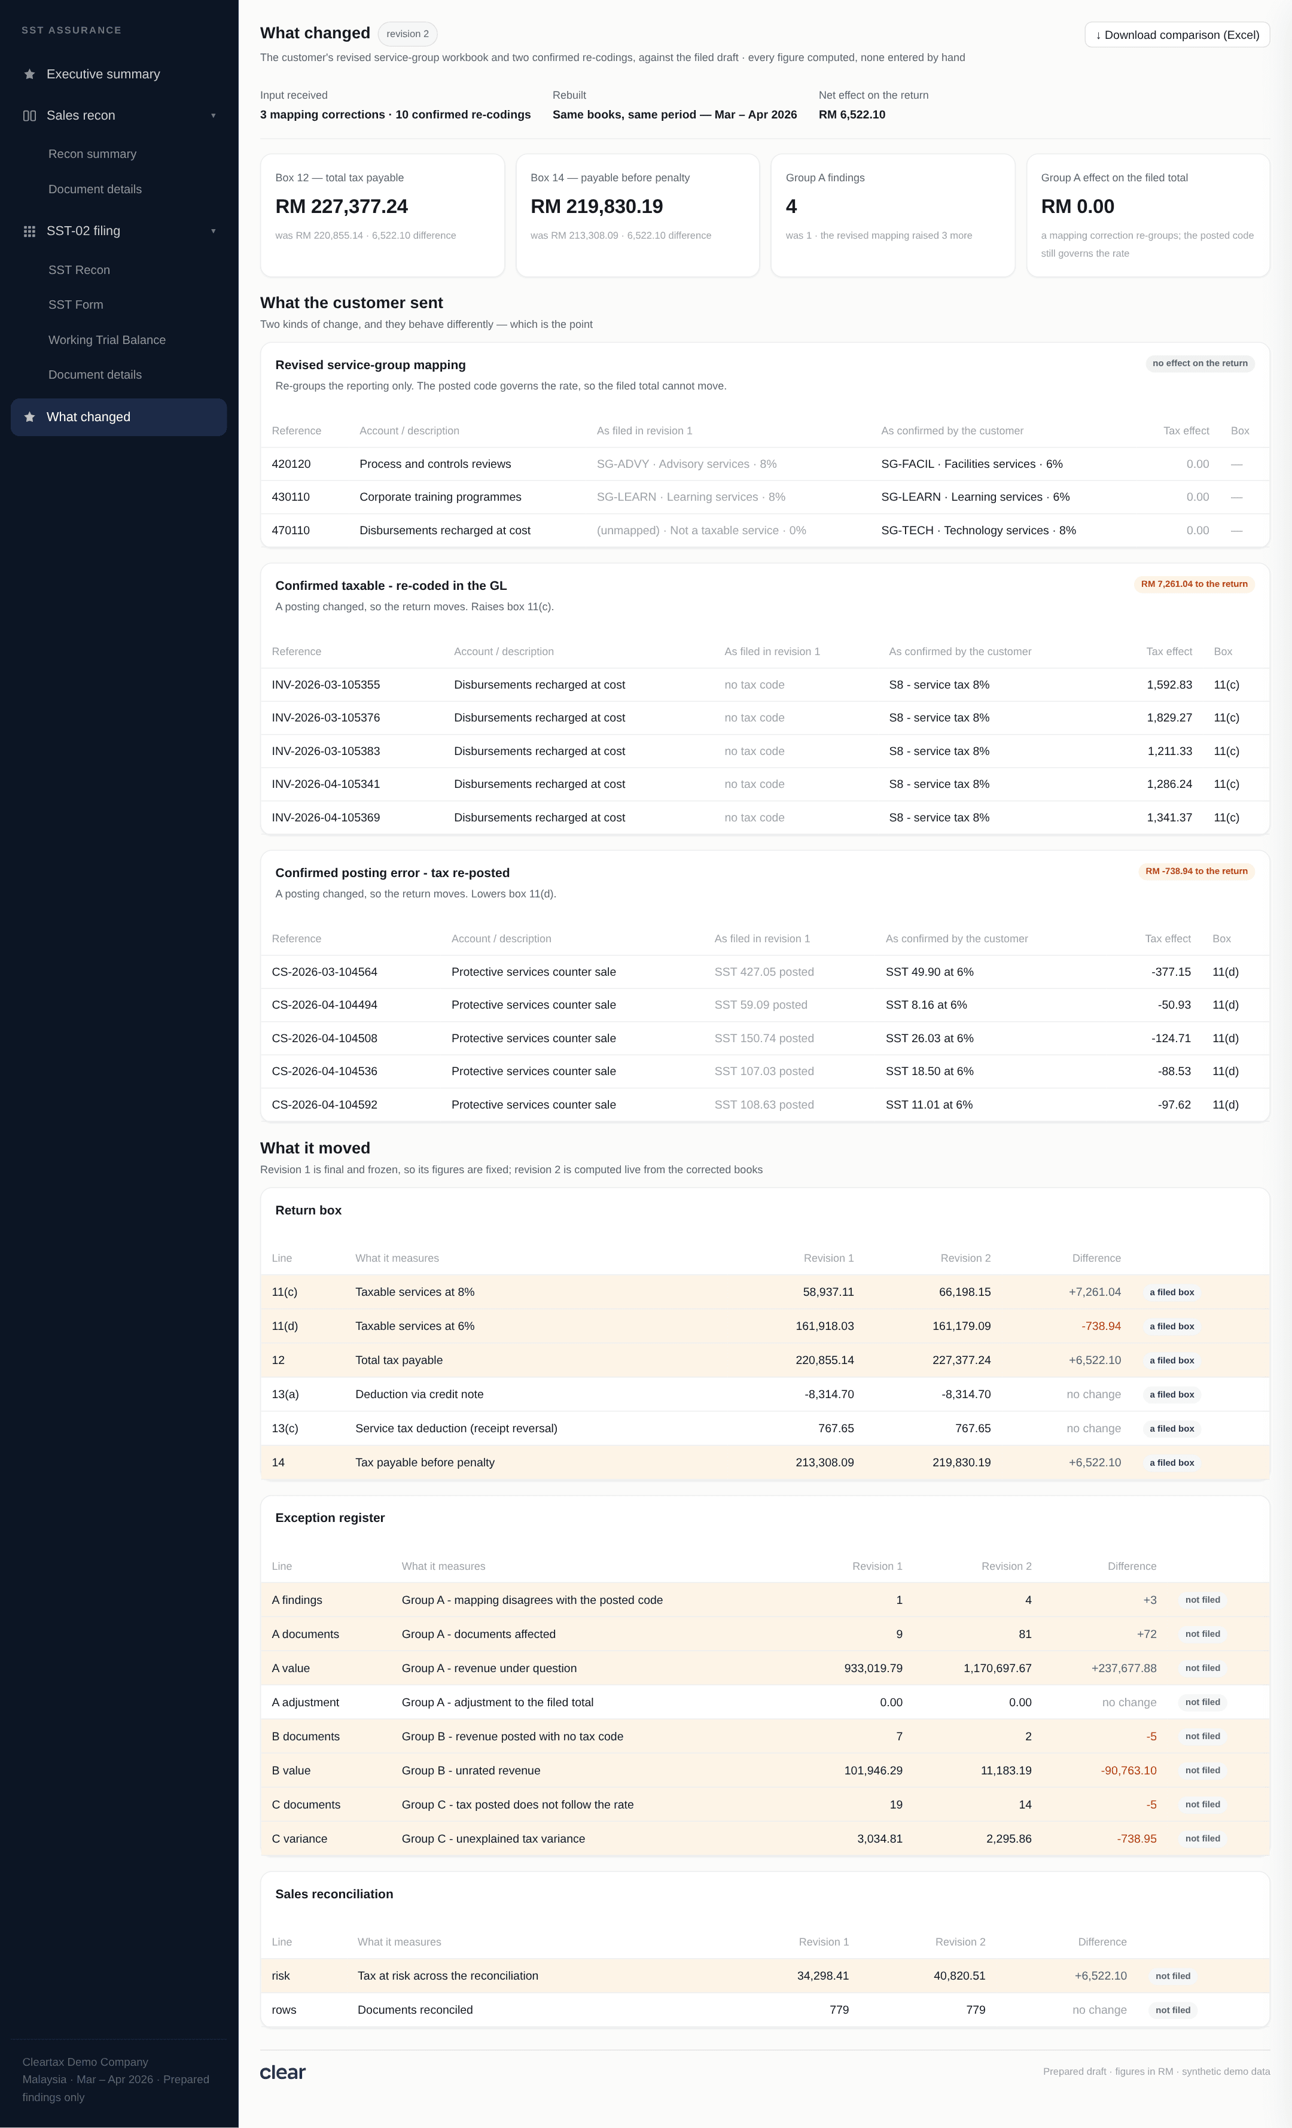Click the Box 14 payable before penalty card
This screenshot has width=1292, height=2128.
pos(638,215)
